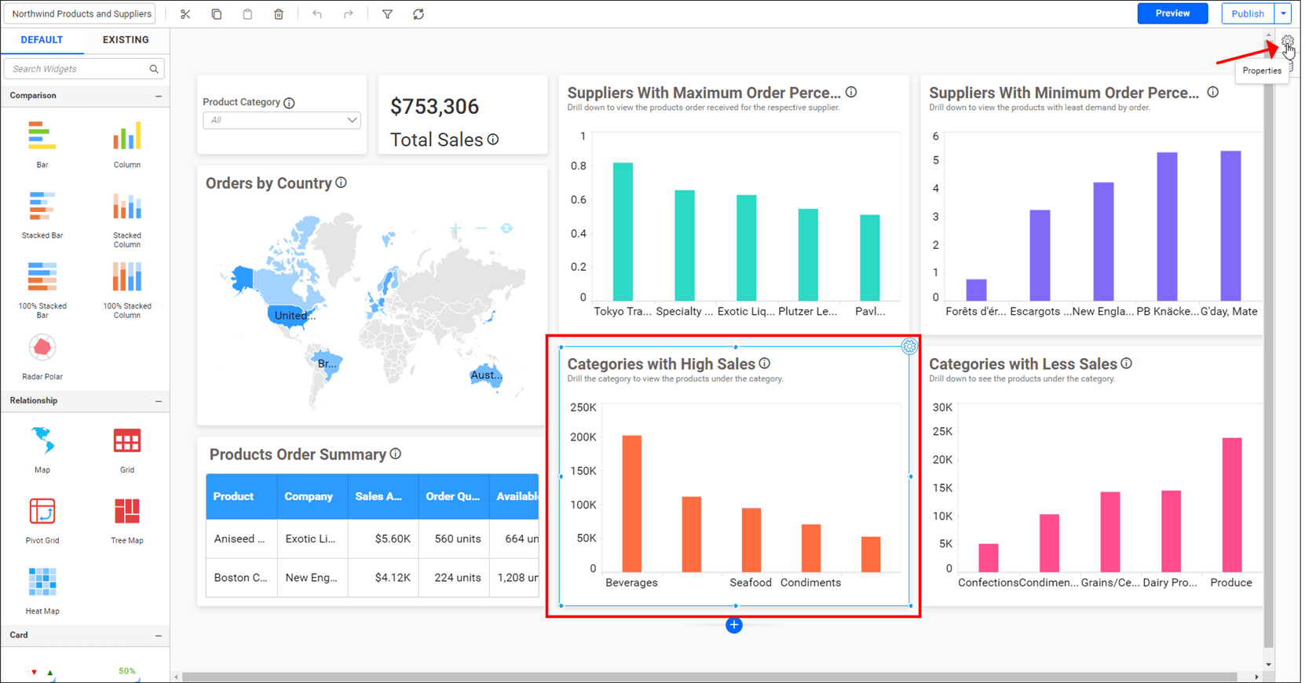Click the Cut scissors icon in toolbar

(x=185, y=14)
